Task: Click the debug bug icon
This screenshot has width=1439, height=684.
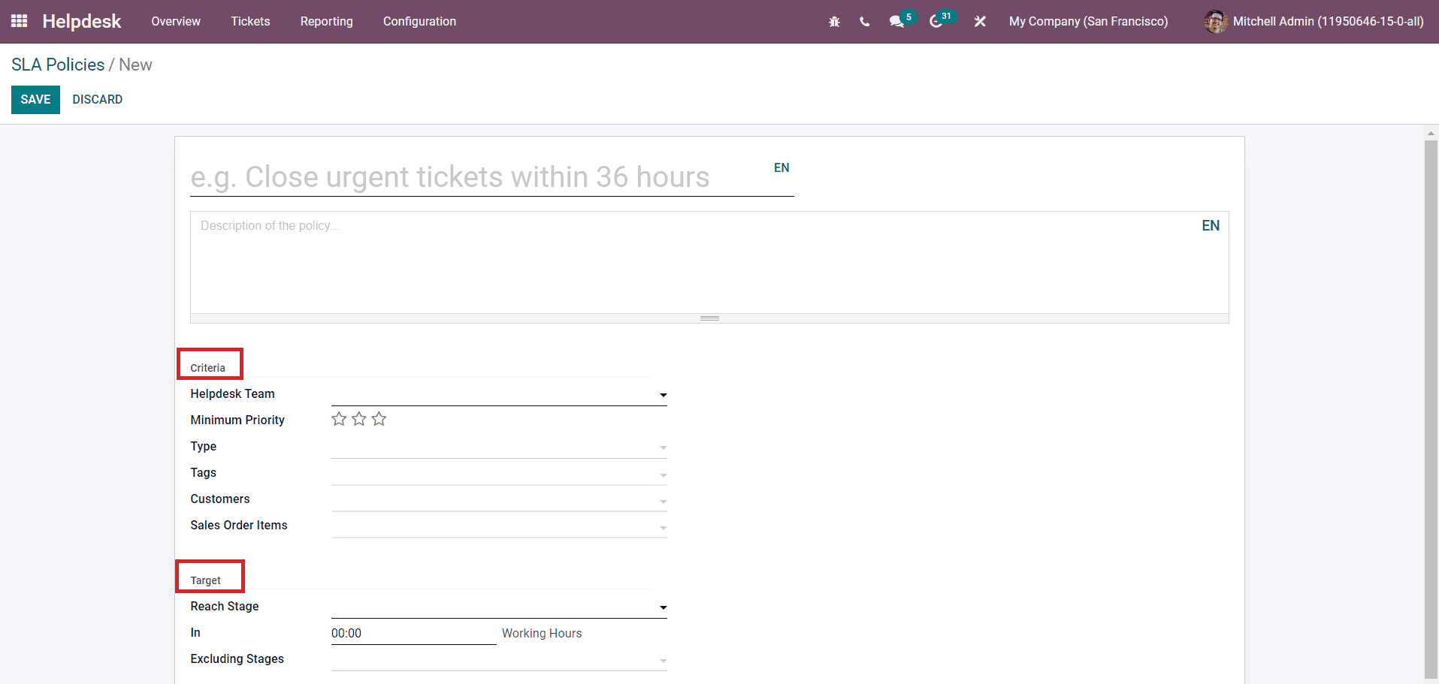Action: [x=834, y=21]
